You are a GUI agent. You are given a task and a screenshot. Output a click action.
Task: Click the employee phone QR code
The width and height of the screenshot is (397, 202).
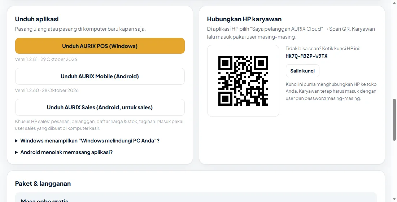(243, 80)
